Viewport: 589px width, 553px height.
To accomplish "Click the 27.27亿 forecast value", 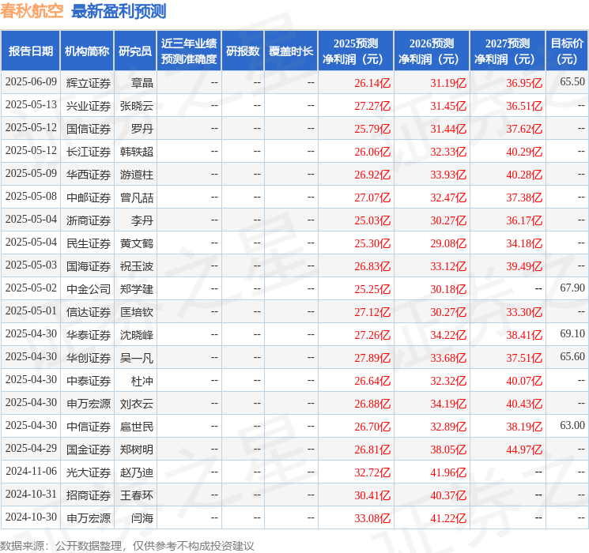I will [x=372, y=106].
